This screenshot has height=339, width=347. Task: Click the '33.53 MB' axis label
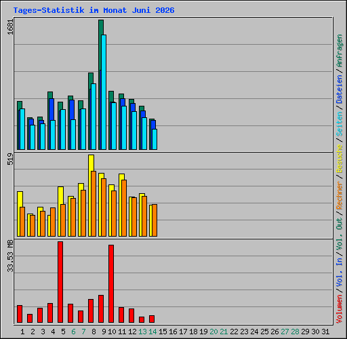coord(10,256)
